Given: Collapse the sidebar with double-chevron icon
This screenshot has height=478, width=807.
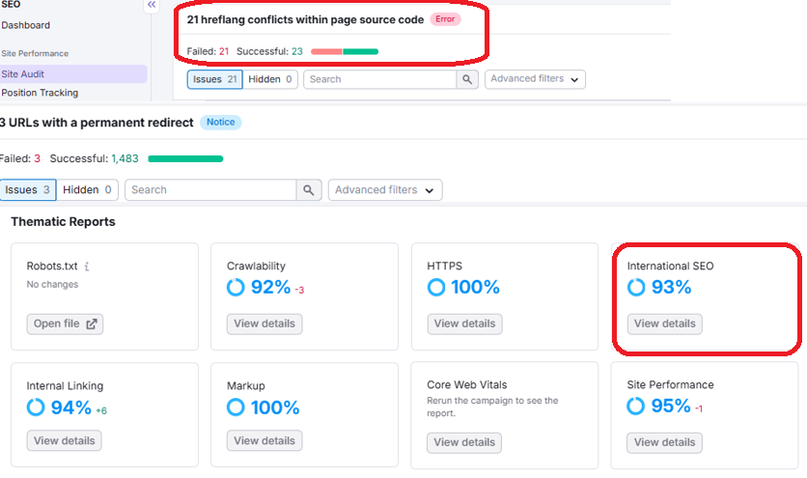Looking at the screenshot, I should click(x=152, y=5).
